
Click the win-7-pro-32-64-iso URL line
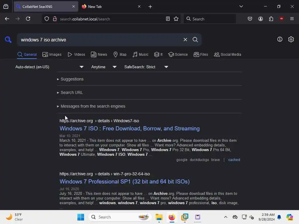pos(105,174)
